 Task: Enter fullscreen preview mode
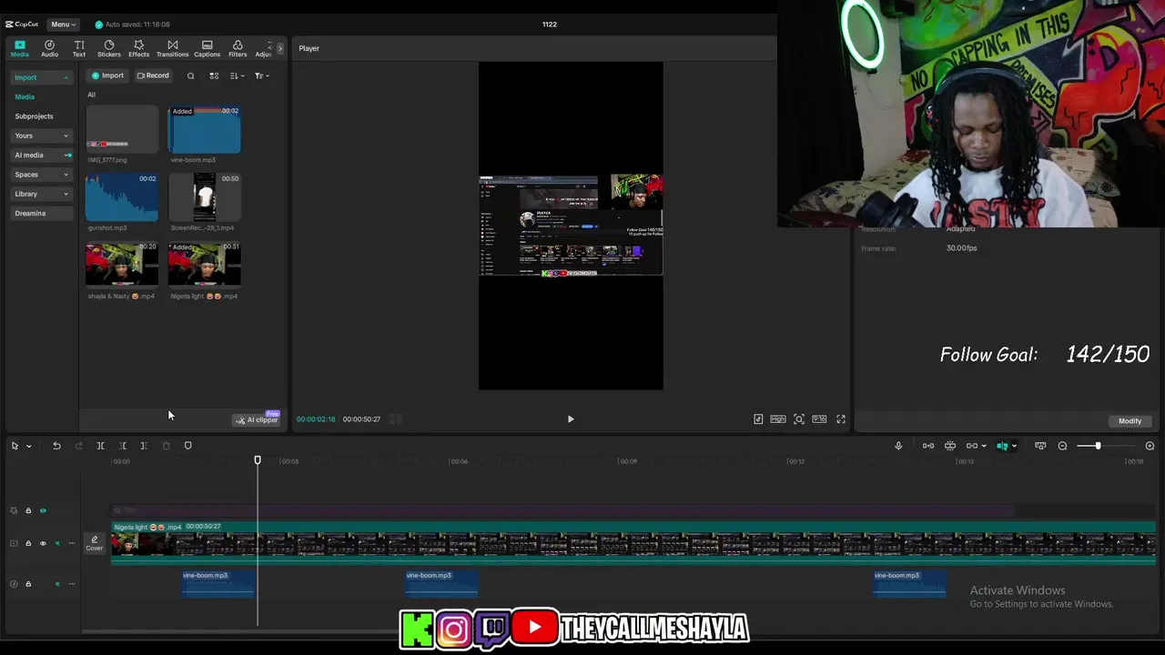841,419
